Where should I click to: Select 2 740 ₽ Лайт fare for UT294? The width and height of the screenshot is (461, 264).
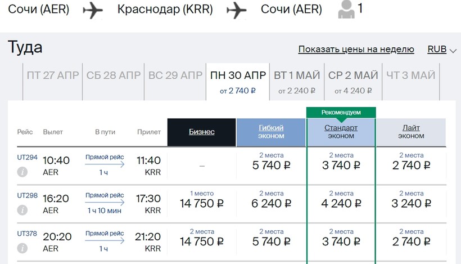click(411, 165)
